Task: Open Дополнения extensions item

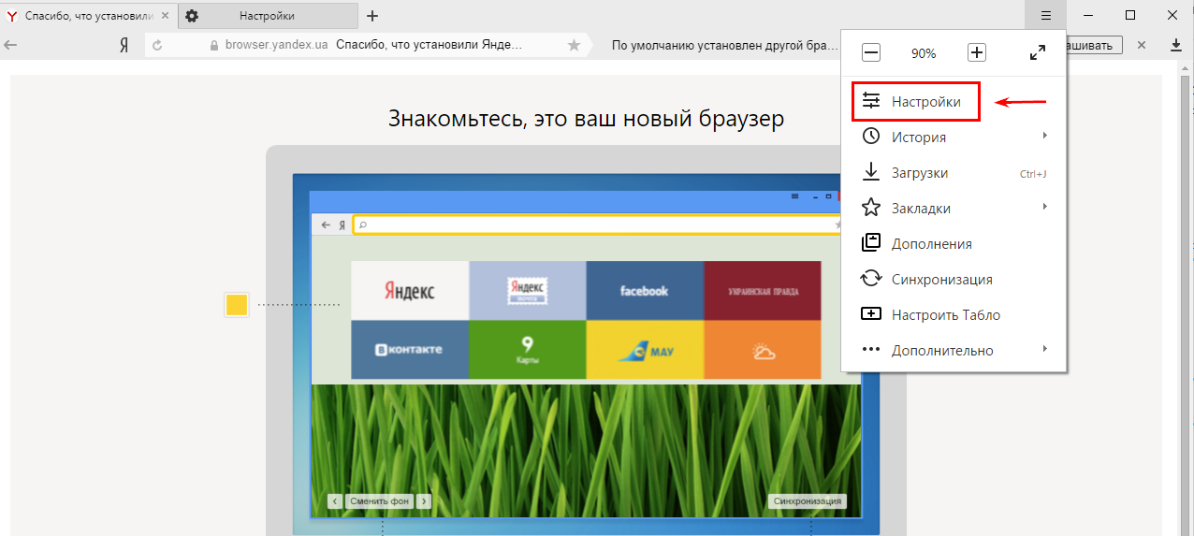Action: [x=930, y=244]
